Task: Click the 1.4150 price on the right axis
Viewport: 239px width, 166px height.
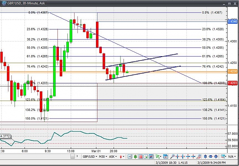Action: tap(232, 106)
